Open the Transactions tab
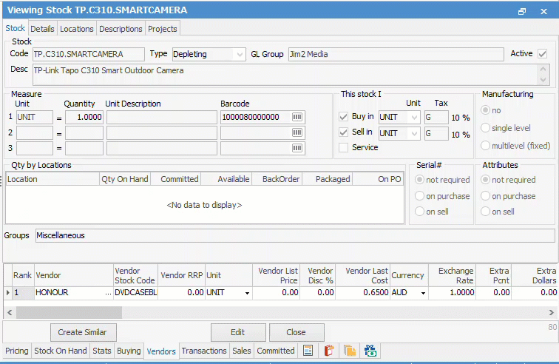Image resolution: width=559 pixels, height=364 pixels. click(203, 351)
